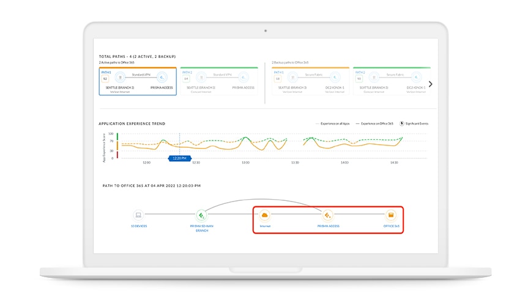Click the 10 Devices laptop icon
The height and width of the screenshot is (298, 531).
138,215
